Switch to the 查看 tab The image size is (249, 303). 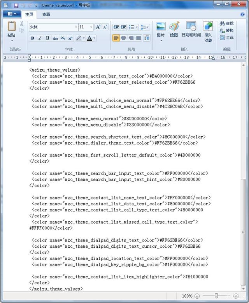46,14
